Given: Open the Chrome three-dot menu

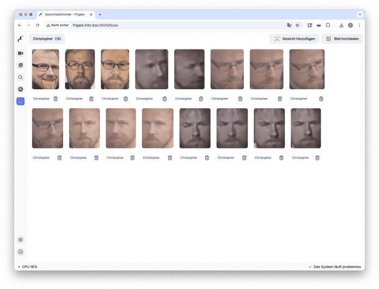Looking at the screenshot, I should tap(359, 25).
